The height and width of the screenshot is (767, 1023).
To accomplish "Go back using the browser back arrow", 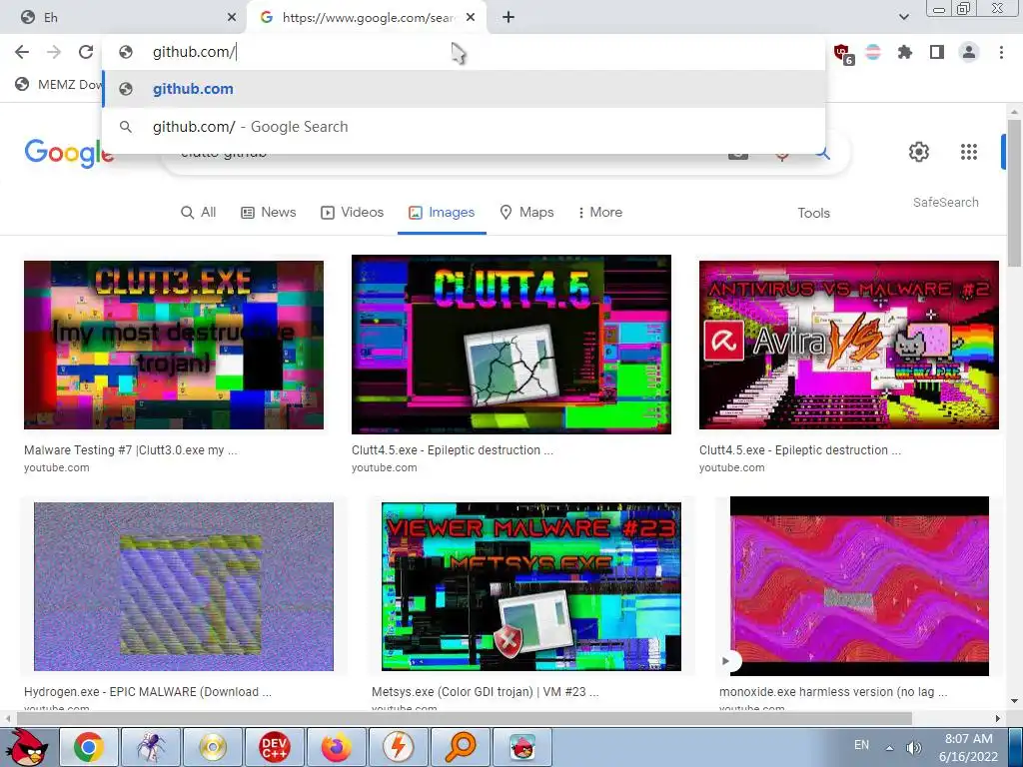I will tap(22, 52).
